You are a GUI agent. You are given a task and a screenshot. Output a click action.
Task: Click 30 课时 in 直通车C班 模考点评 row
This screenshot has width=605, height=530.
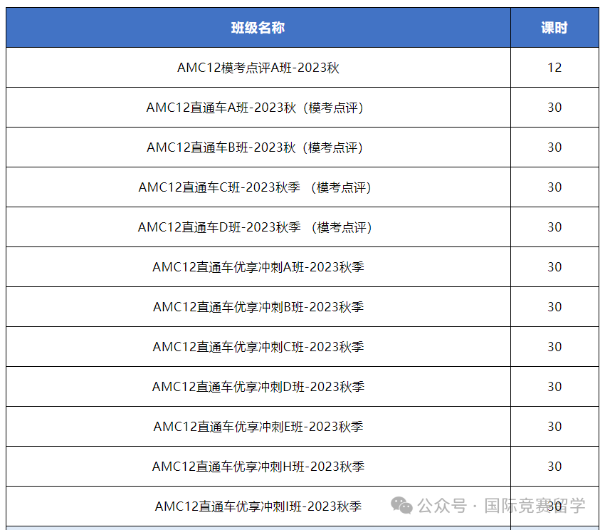tap(554, 187)
